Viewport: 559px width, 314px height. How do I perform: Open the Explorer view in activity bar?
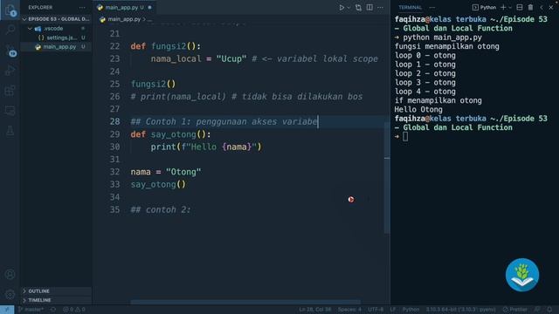pos(10,10)
